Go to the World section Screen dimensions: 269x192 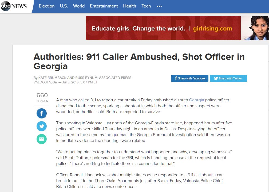pos(79,6)
